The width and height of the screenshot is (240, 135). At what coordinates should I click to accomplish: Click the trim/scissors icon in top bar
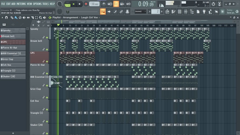pyautogui.click(x=220, y=4)
